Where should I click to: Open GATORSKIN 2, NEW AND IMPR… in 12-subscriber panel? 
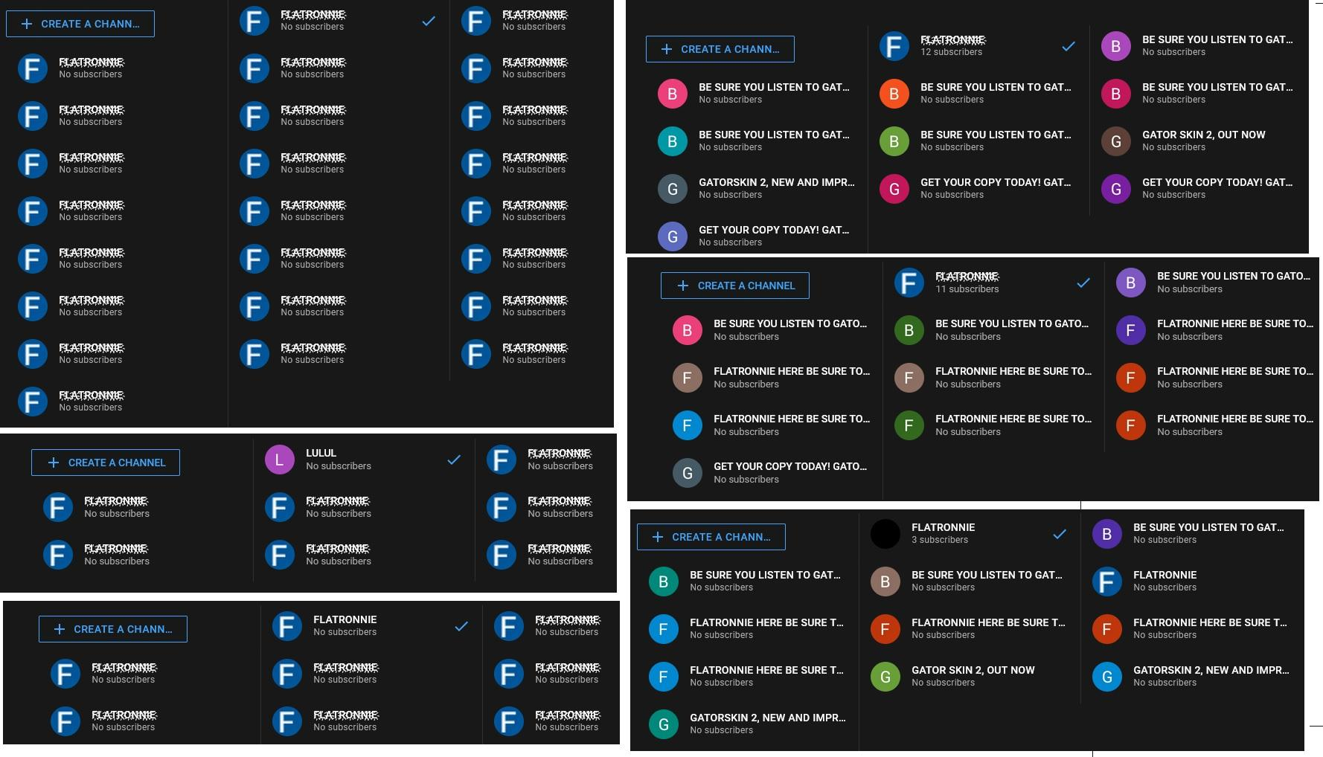[x=776, y=188]
